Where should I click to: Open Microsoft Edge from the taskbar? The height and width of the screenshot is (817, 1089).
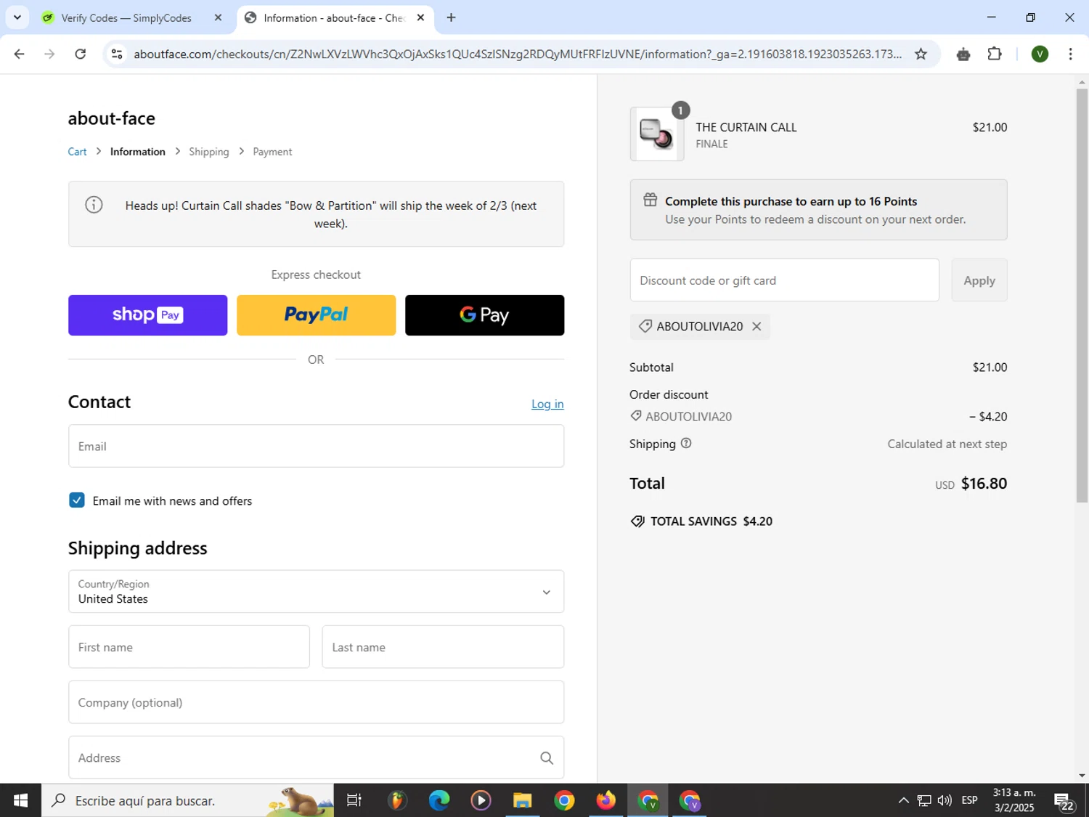click(439, 800)
